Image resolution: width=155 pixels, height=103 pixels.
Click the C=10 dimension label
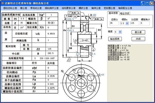click(x=101, y=75)
